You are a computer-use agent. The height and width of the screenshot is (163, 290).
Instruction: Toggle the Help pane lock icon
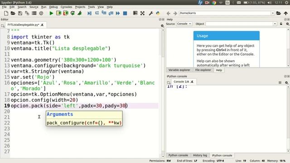281,24
